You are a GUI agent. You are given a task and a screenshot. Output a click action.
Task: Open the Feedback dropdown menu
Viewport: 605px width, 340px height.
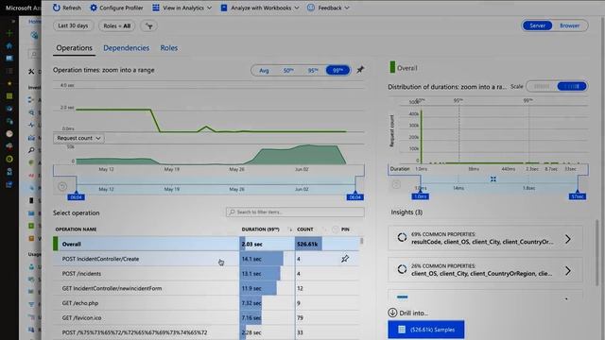coord(328,8)
